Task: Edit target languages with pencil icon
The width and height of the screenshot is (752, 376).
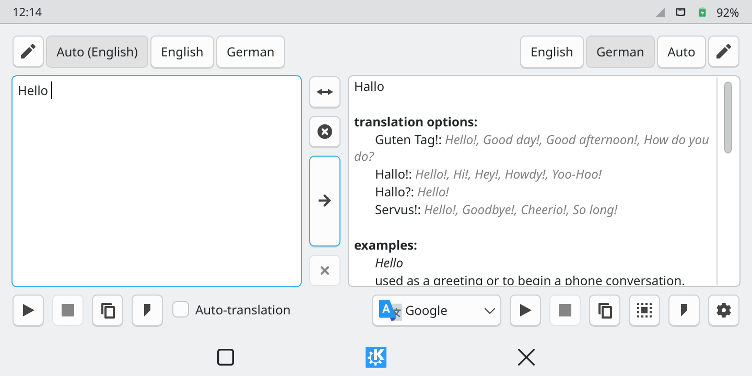Action: (724, 52)
